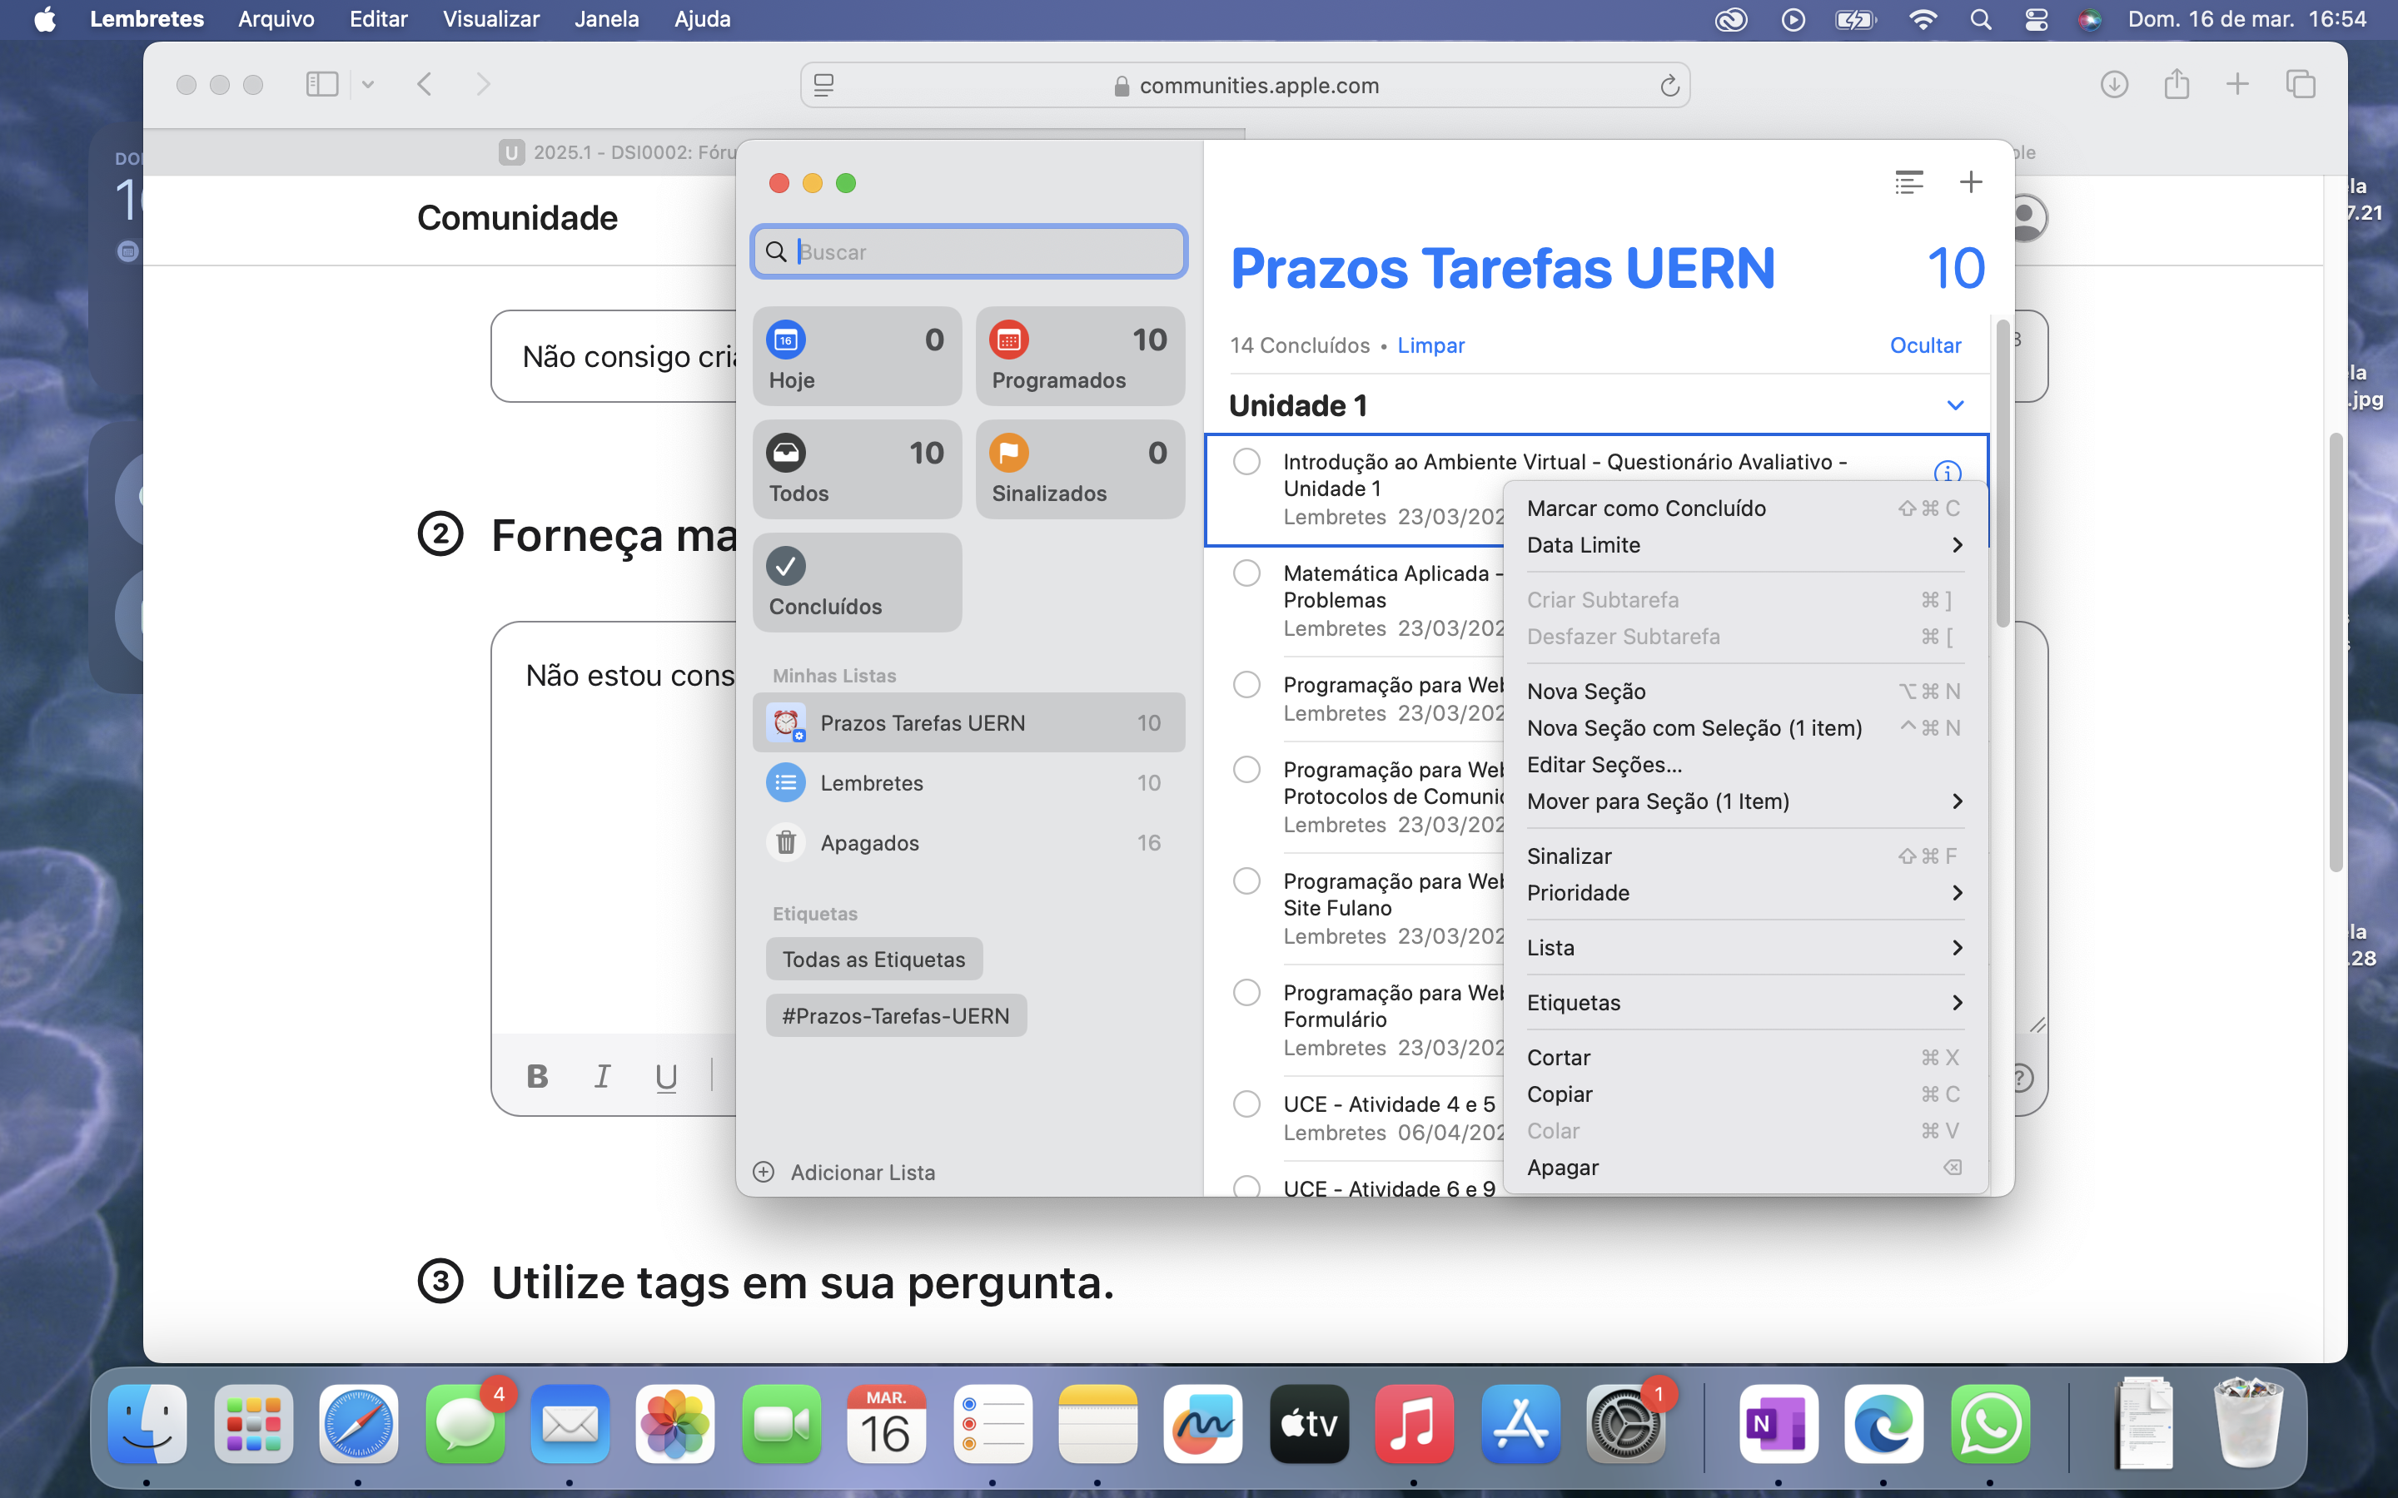Open Freeform app in the Dock
The width and height of the screenshot is (2398, 1498).
coord(1203,1425)
